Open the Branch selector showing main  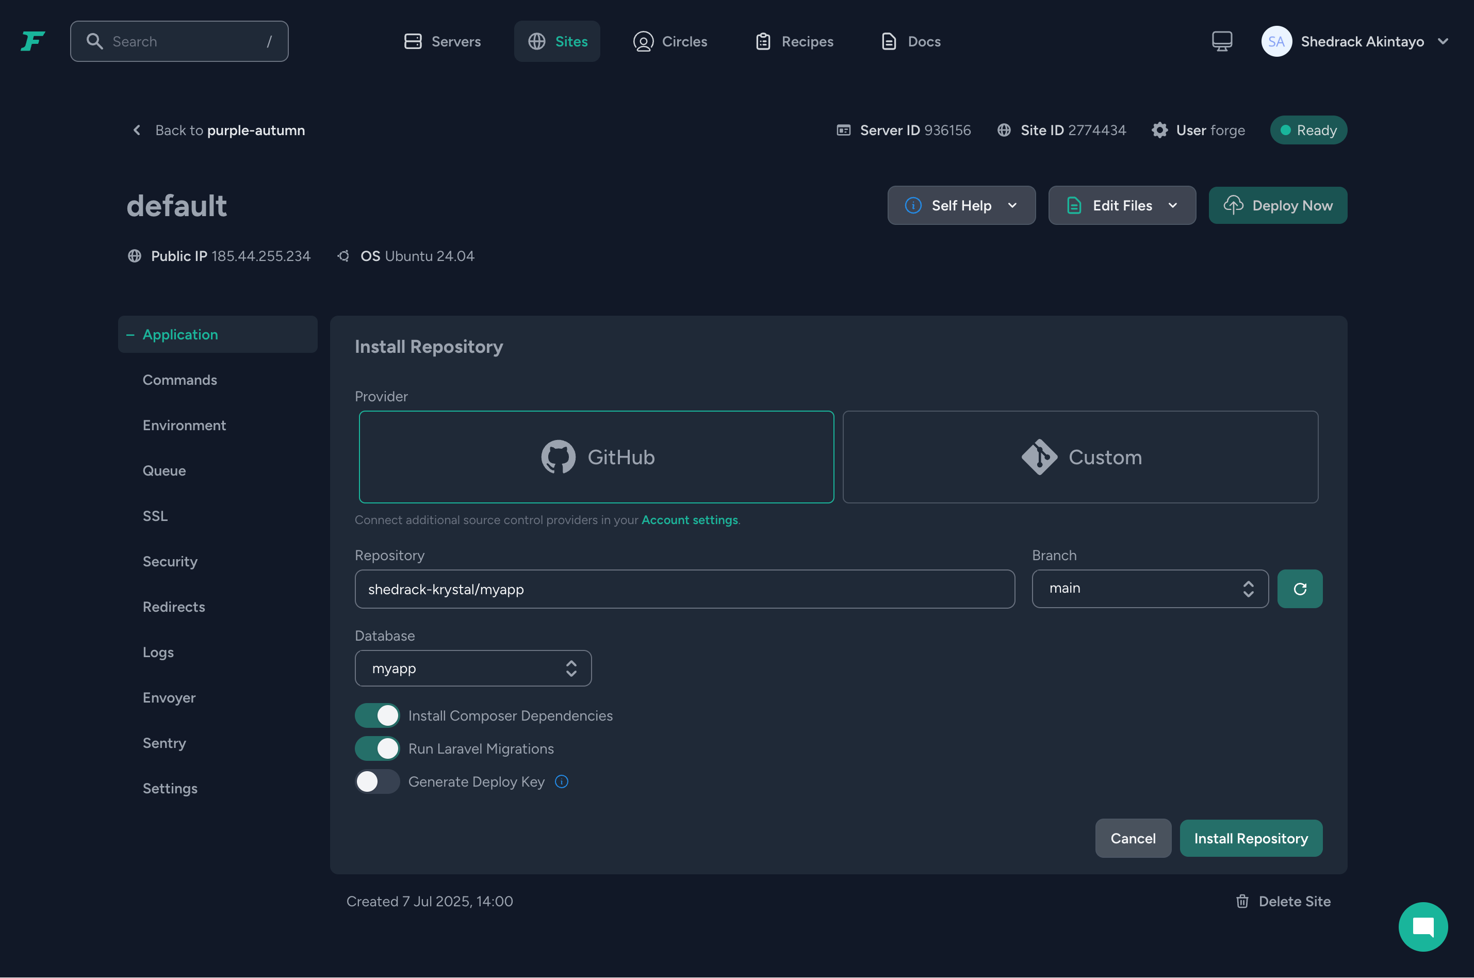pos(1149,588)
